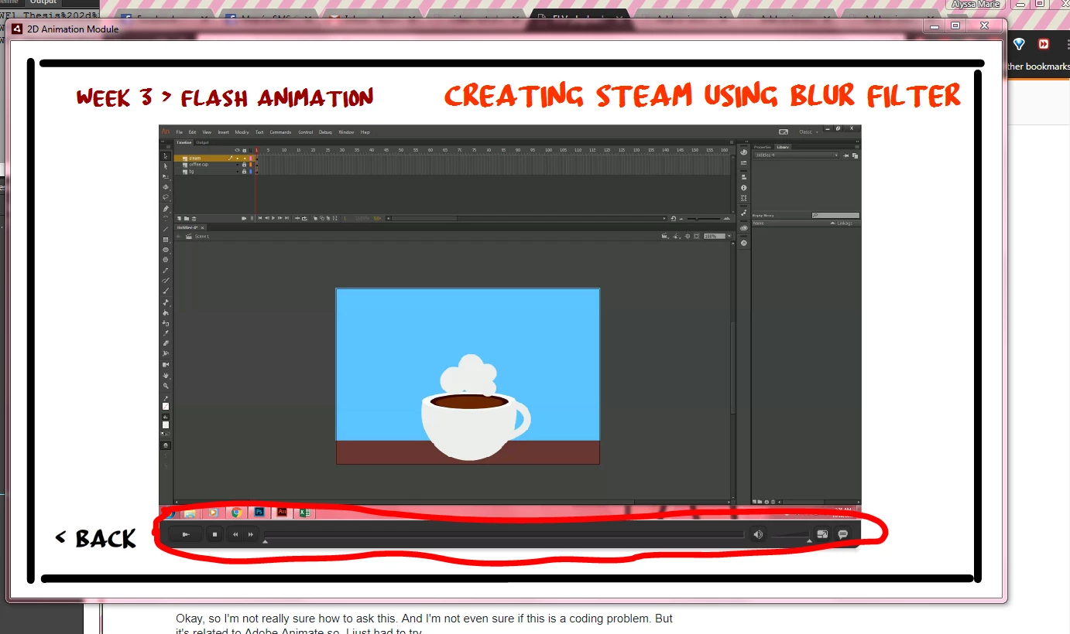Open the Align panel icon
The image size is (1070, 634).
(x=744, y=177)
